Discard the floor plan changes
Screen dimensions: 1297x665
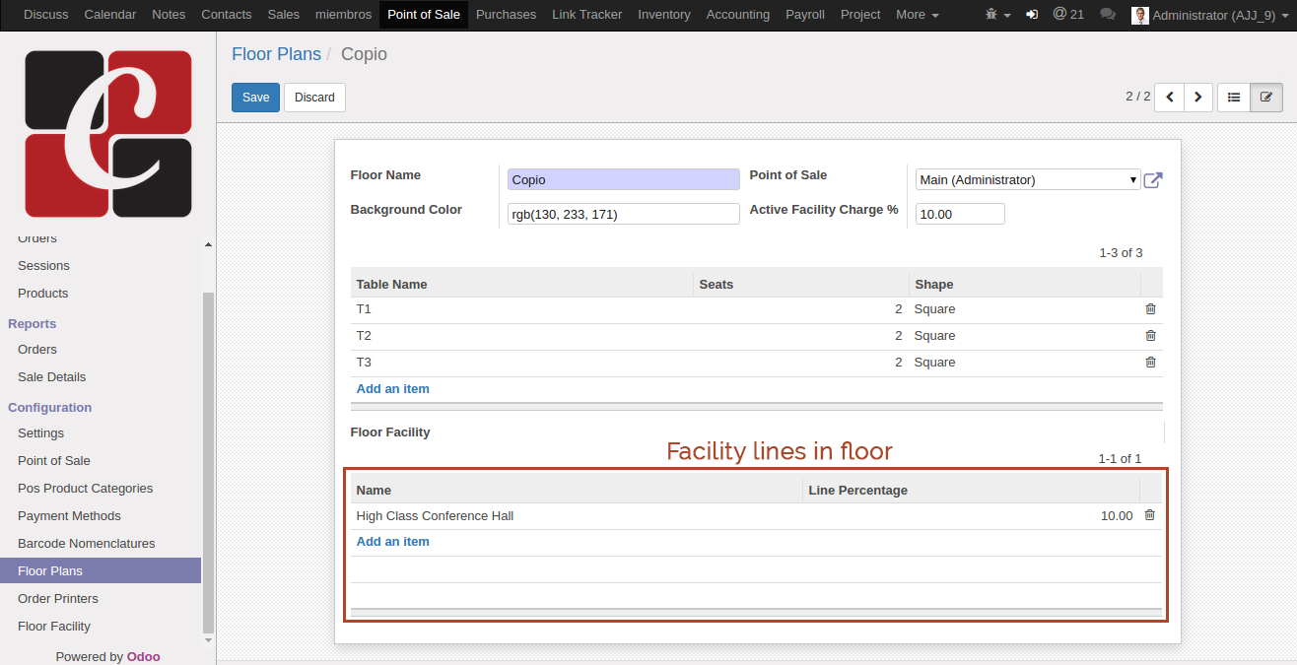coord(314,98)
